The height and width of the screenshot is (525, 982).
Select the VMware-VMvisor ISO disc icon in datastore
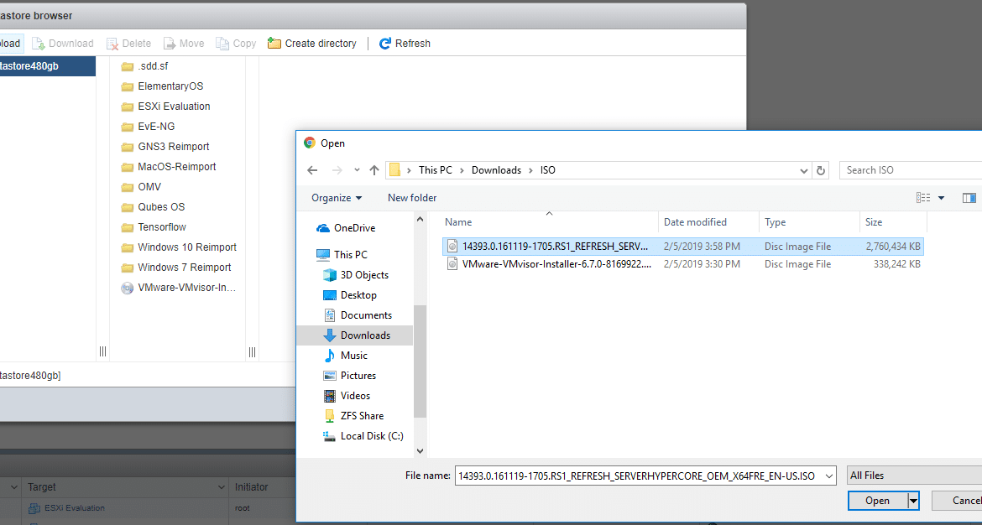pos(127,288)
